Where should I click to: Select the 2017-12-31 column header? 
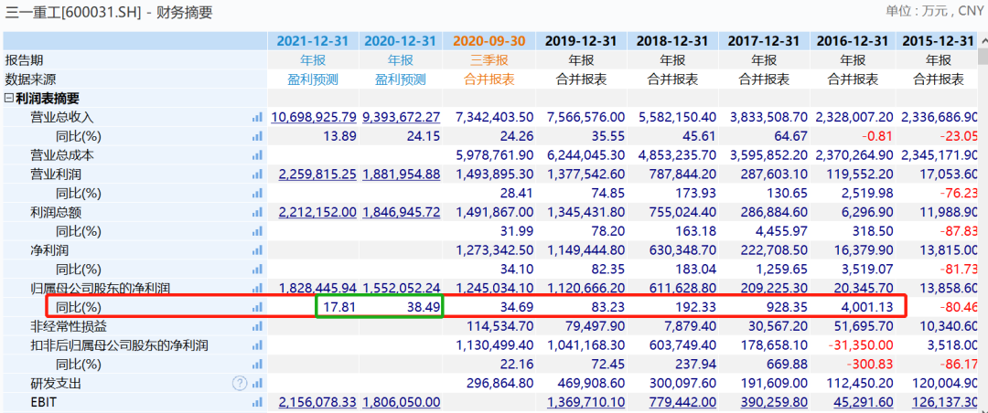pyautogui.click(x=764, y=41)
